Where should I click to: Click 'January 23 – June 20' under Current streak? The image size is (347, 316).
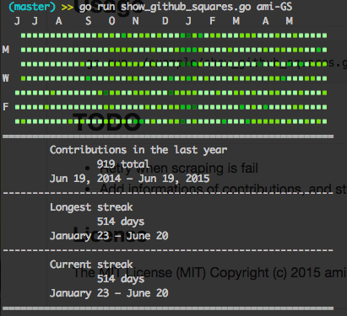(109, 293)
